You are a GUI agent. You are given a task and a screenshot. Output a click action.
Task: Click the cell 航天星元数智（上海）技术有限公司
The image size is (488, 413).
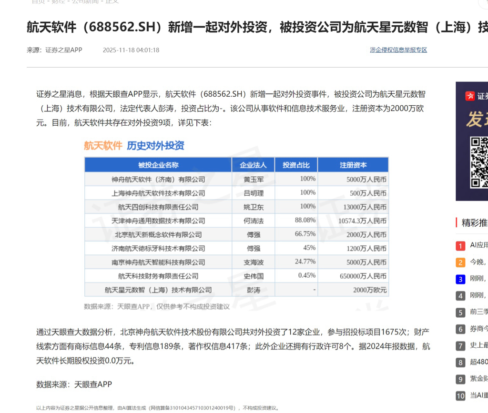(158, 290)
